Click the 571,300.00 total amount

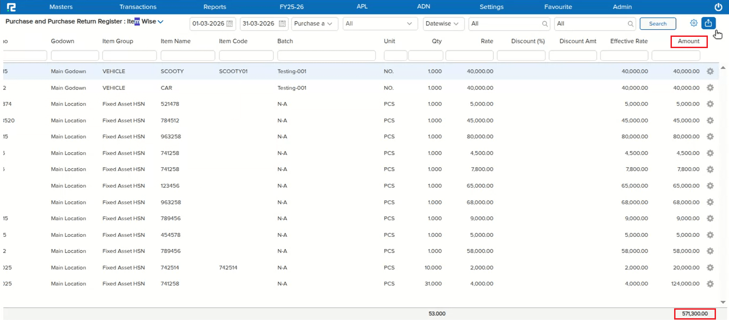695,314
